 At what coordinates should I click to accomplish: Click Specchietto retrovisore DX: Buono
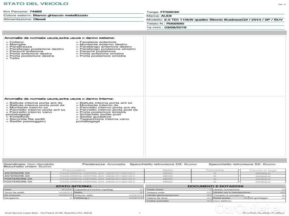(163, 164)
